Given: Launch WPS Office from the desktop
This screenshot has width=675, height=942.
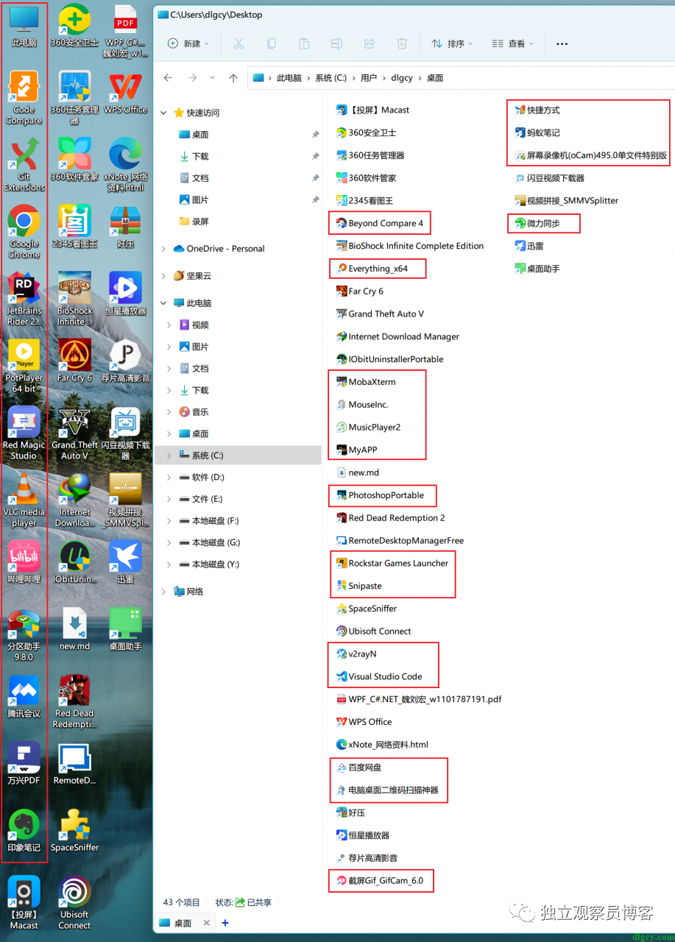Looking at the screenshot, I should tap(125, 93).
